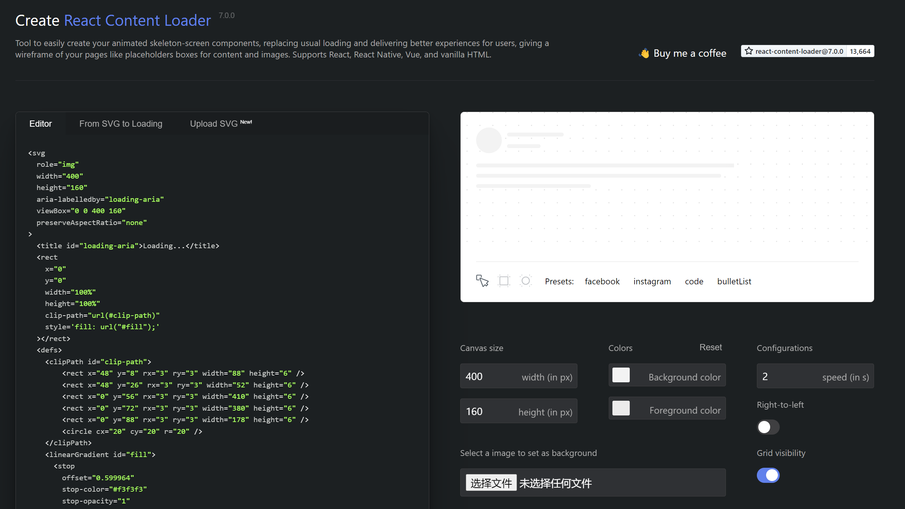Select the cursor selection tool above the canvas
905x509 pixels.
pyautogui.click(x=482, y=281)
